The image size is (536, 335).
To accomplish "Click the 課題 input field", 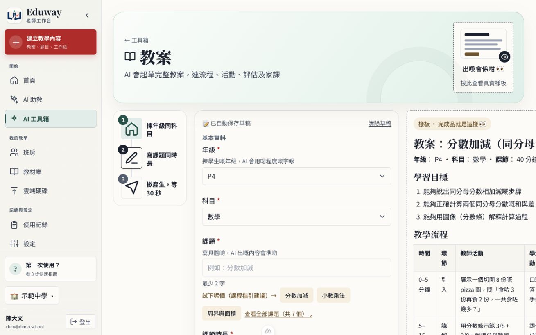I will coord(296,267).
